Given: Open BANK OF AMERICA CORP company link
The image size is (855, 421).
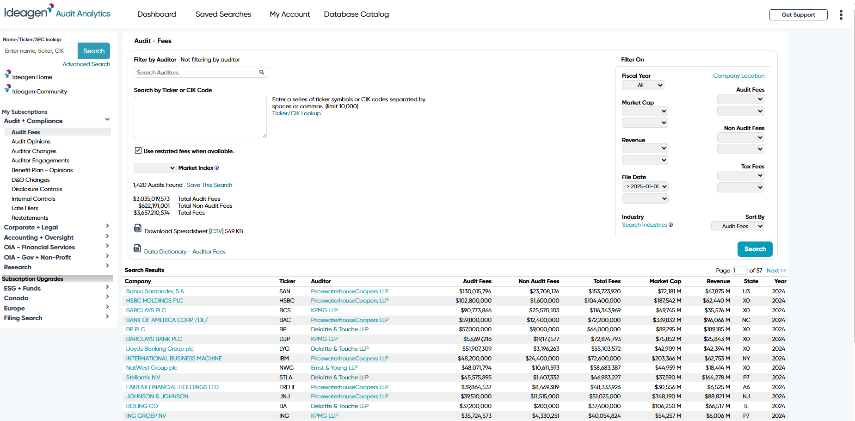Looking at the screenshot, I should [x=167, y=320].
